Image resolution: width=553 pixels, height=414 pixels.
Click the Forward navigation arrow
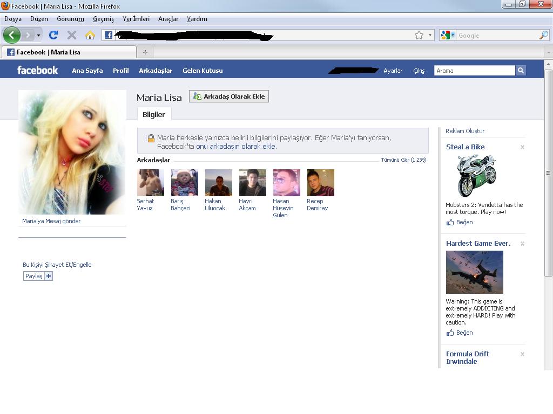(x=28, y=35)
